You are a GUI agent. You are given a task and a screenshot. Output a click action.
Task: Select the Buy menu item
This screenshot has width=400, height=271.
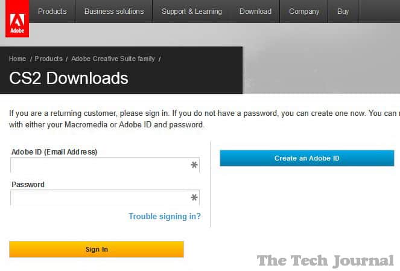343,11
